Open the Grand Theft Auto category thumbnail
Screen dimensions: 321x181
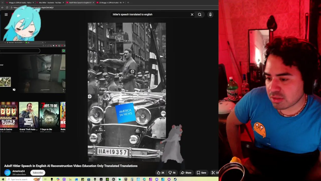click(x=29, y=114)
